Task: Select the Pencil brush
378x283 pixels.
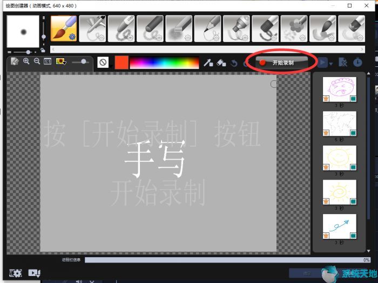Action: tap(207, 29)
